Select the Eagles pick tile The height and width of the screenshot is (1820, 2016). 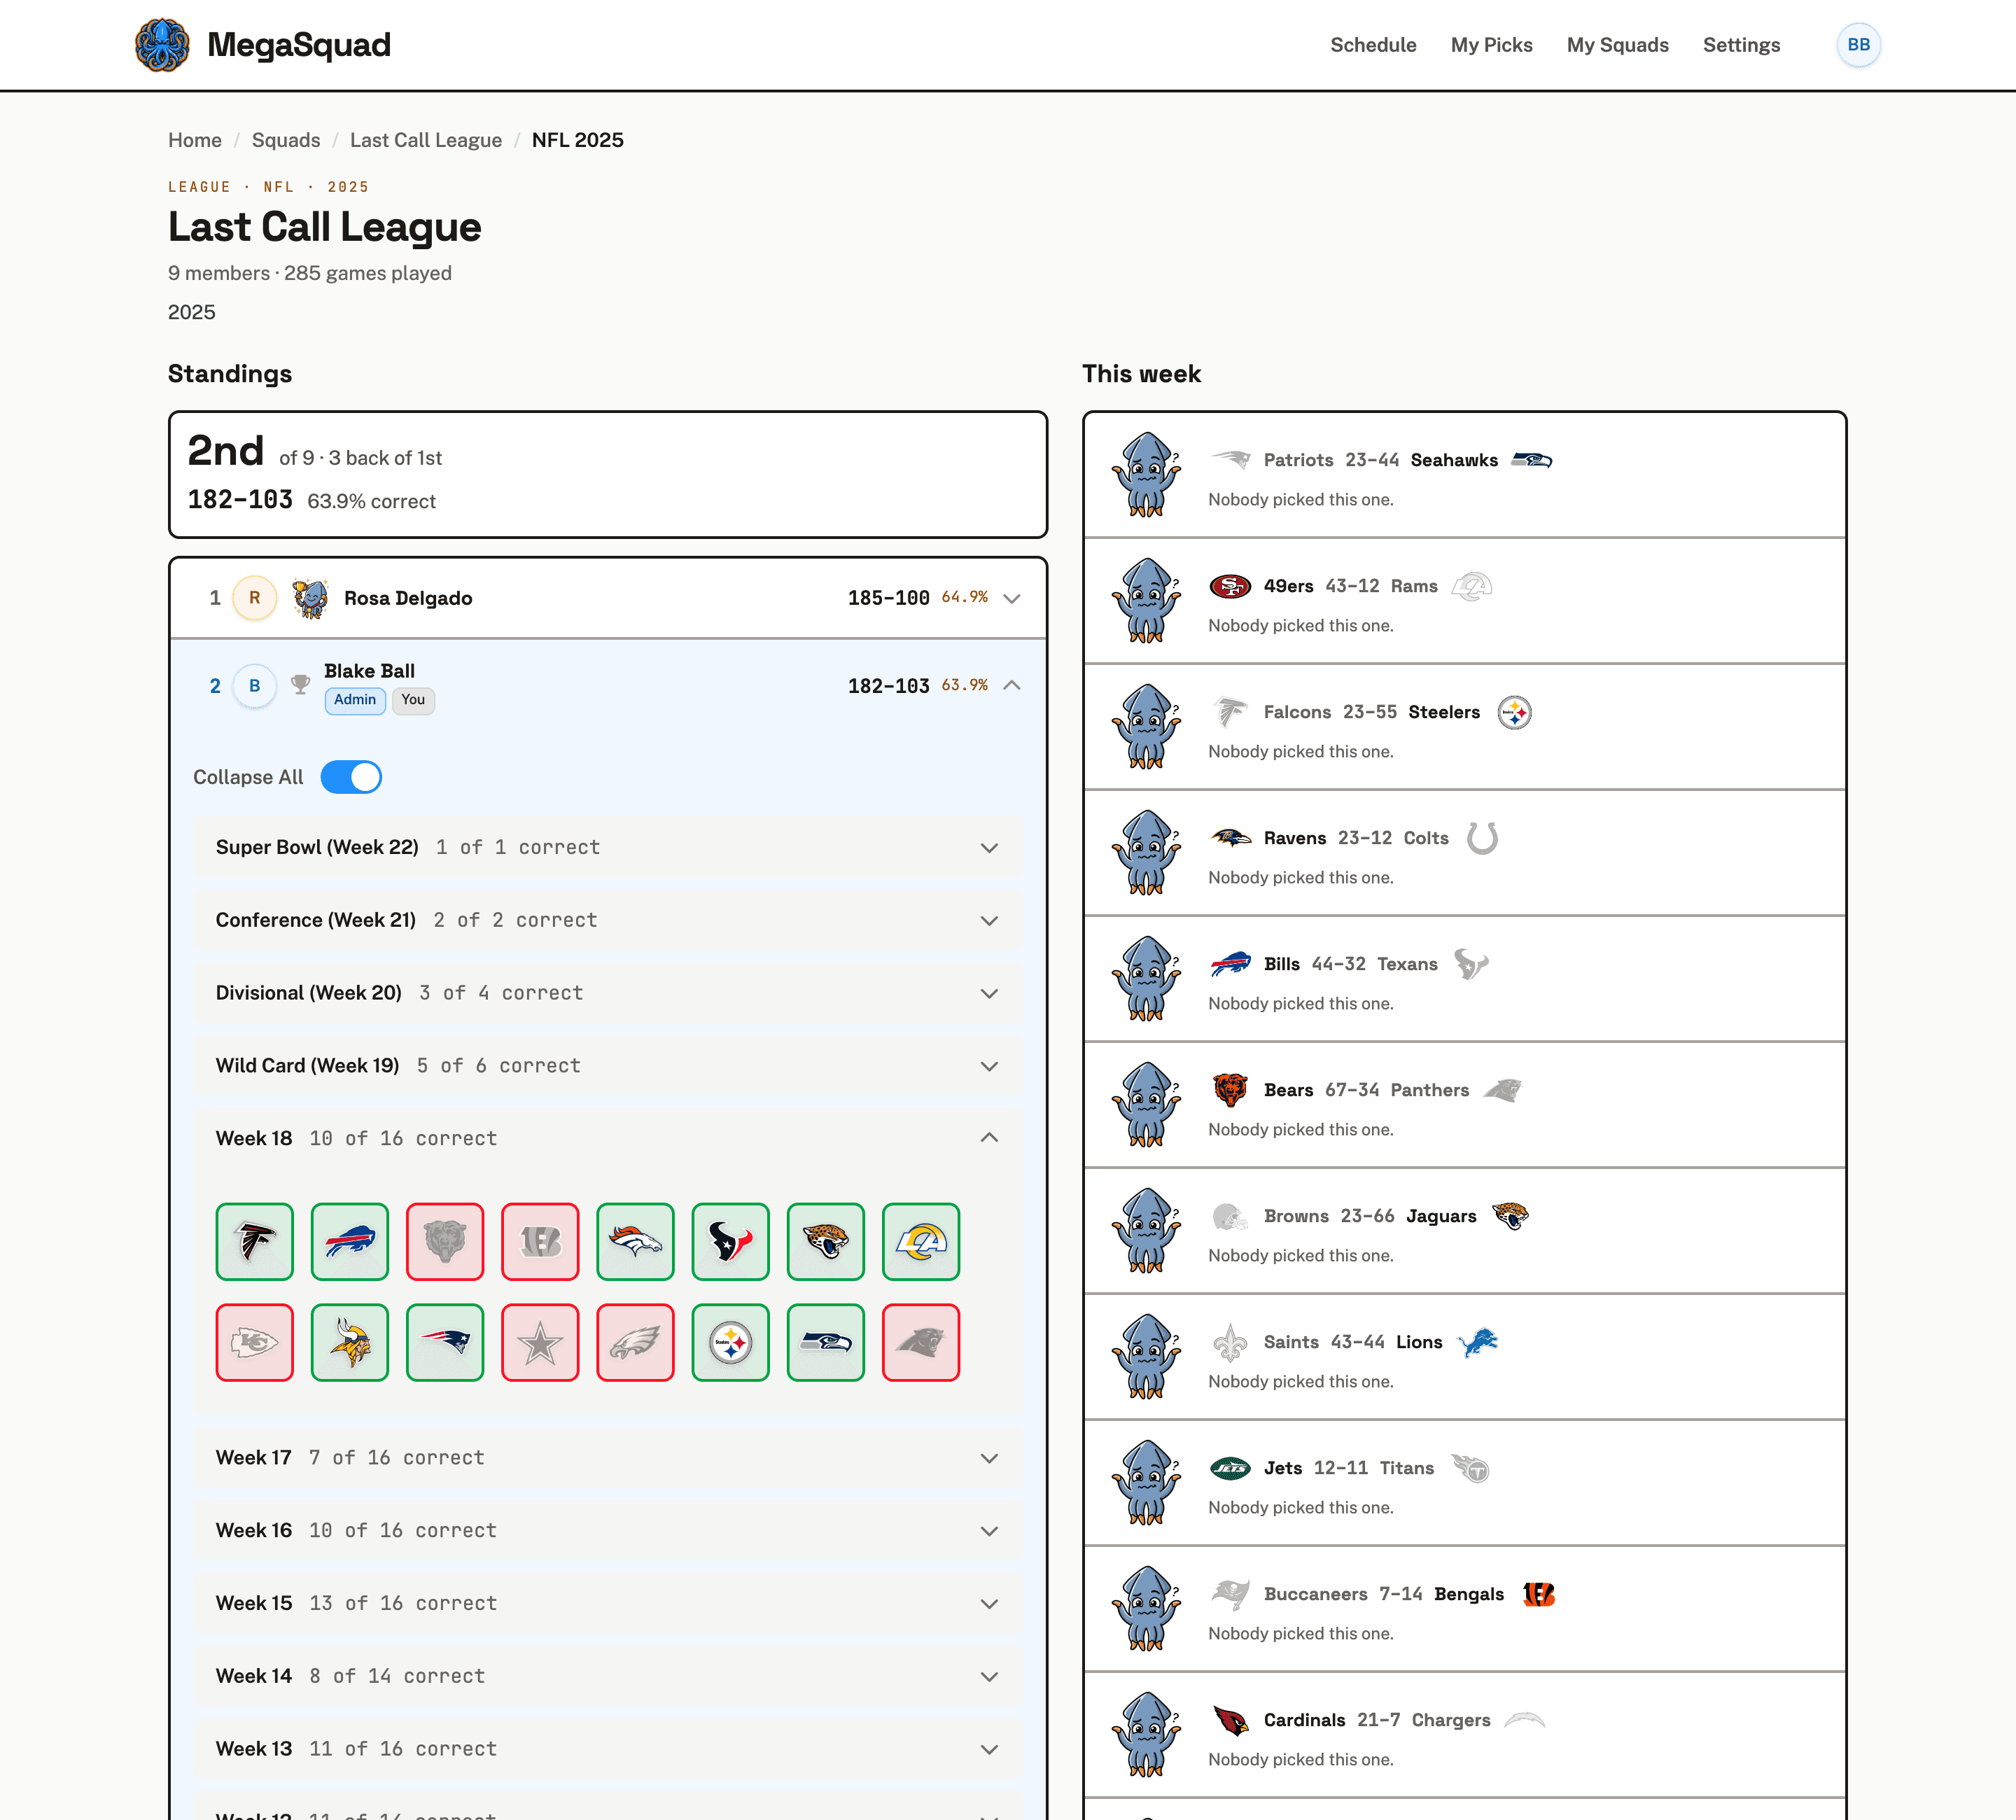pos(636,1342)
